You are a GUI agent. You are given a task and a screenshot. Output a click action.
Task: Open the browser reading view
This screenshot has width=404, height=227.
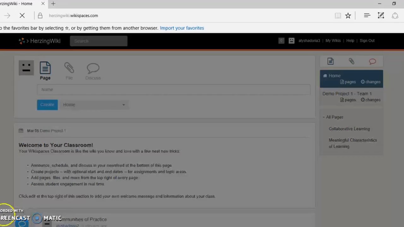point(338,15)
